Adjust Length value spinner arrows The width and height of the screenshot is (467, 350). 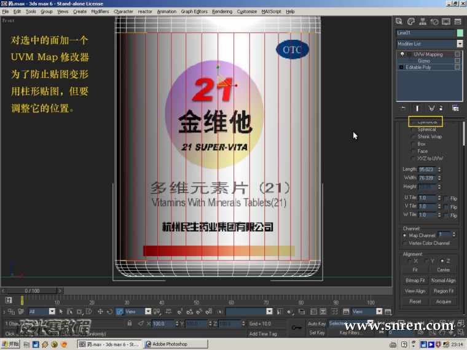tap(439, 169)
